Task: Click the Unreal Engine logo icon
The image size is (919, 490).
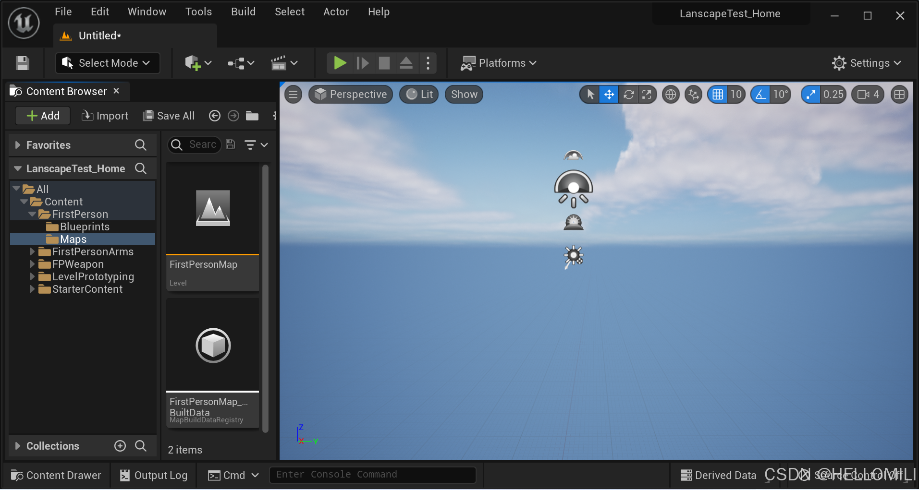Action: tap(23, 23)
